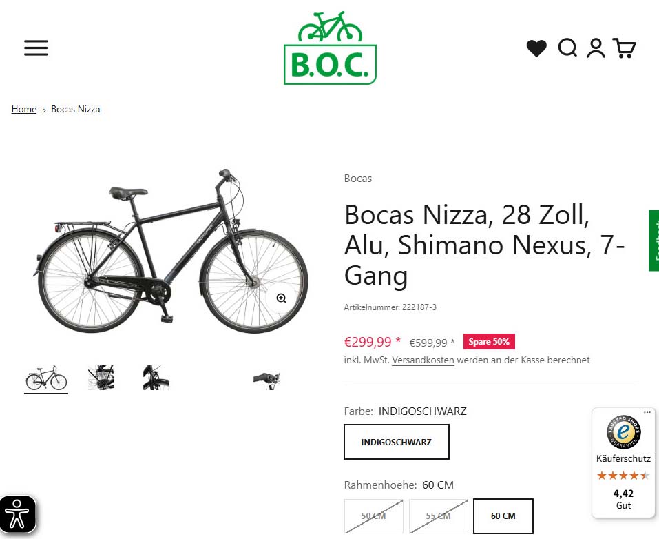Open the hamburger navigation menu
This screenshot has width=659, height=539.
tap(36, 48)
